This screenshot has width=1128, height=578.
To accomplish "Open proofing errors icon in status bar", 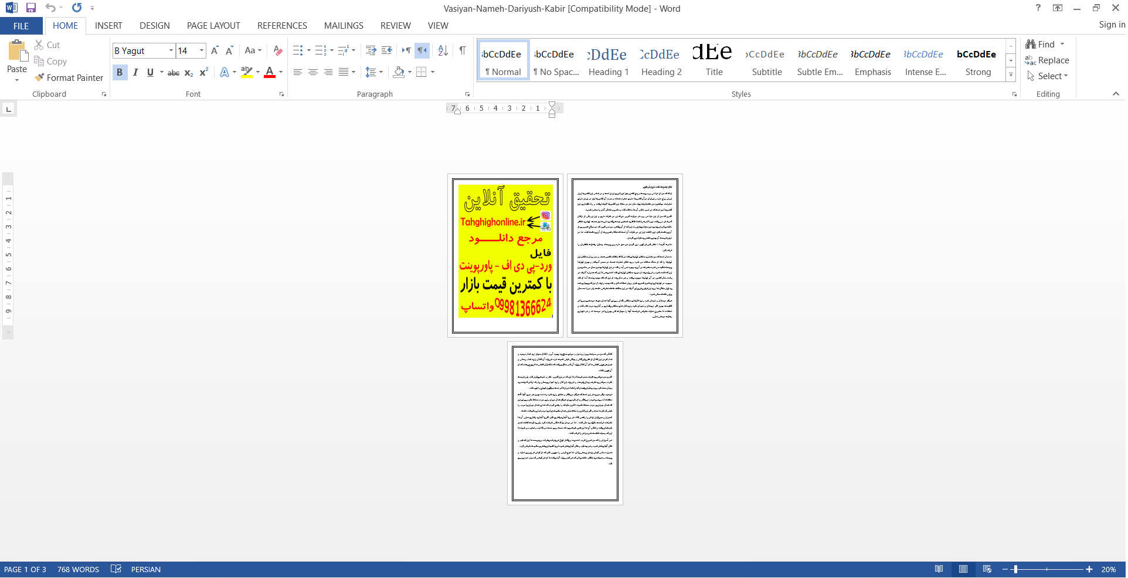I will tap(115, 569).
